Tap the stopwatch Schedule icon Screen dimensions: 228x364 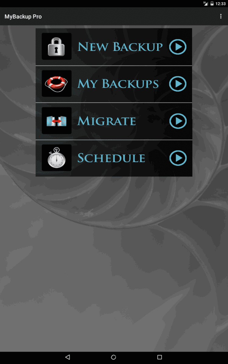(57, 158)
